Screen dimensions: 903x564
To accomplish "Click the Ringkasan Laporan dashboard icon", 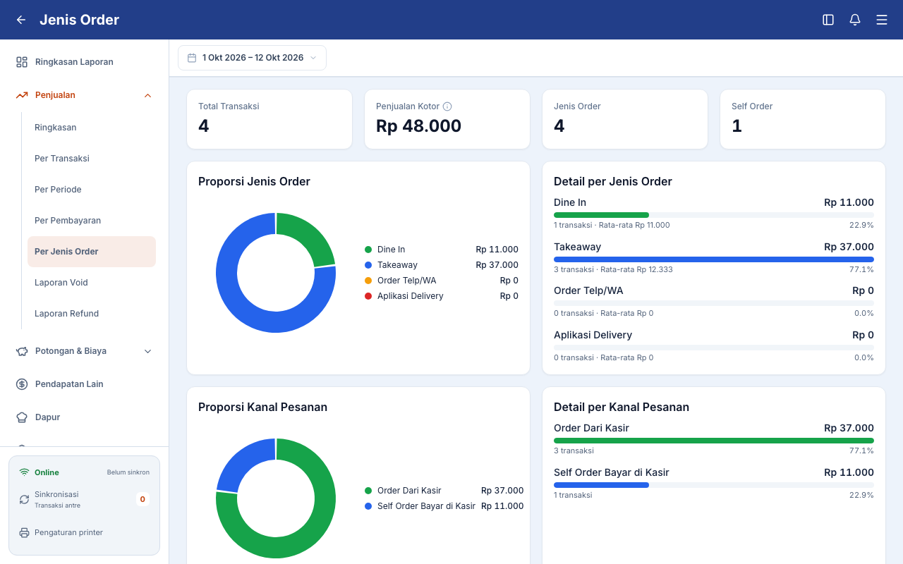I will [22, 62].
